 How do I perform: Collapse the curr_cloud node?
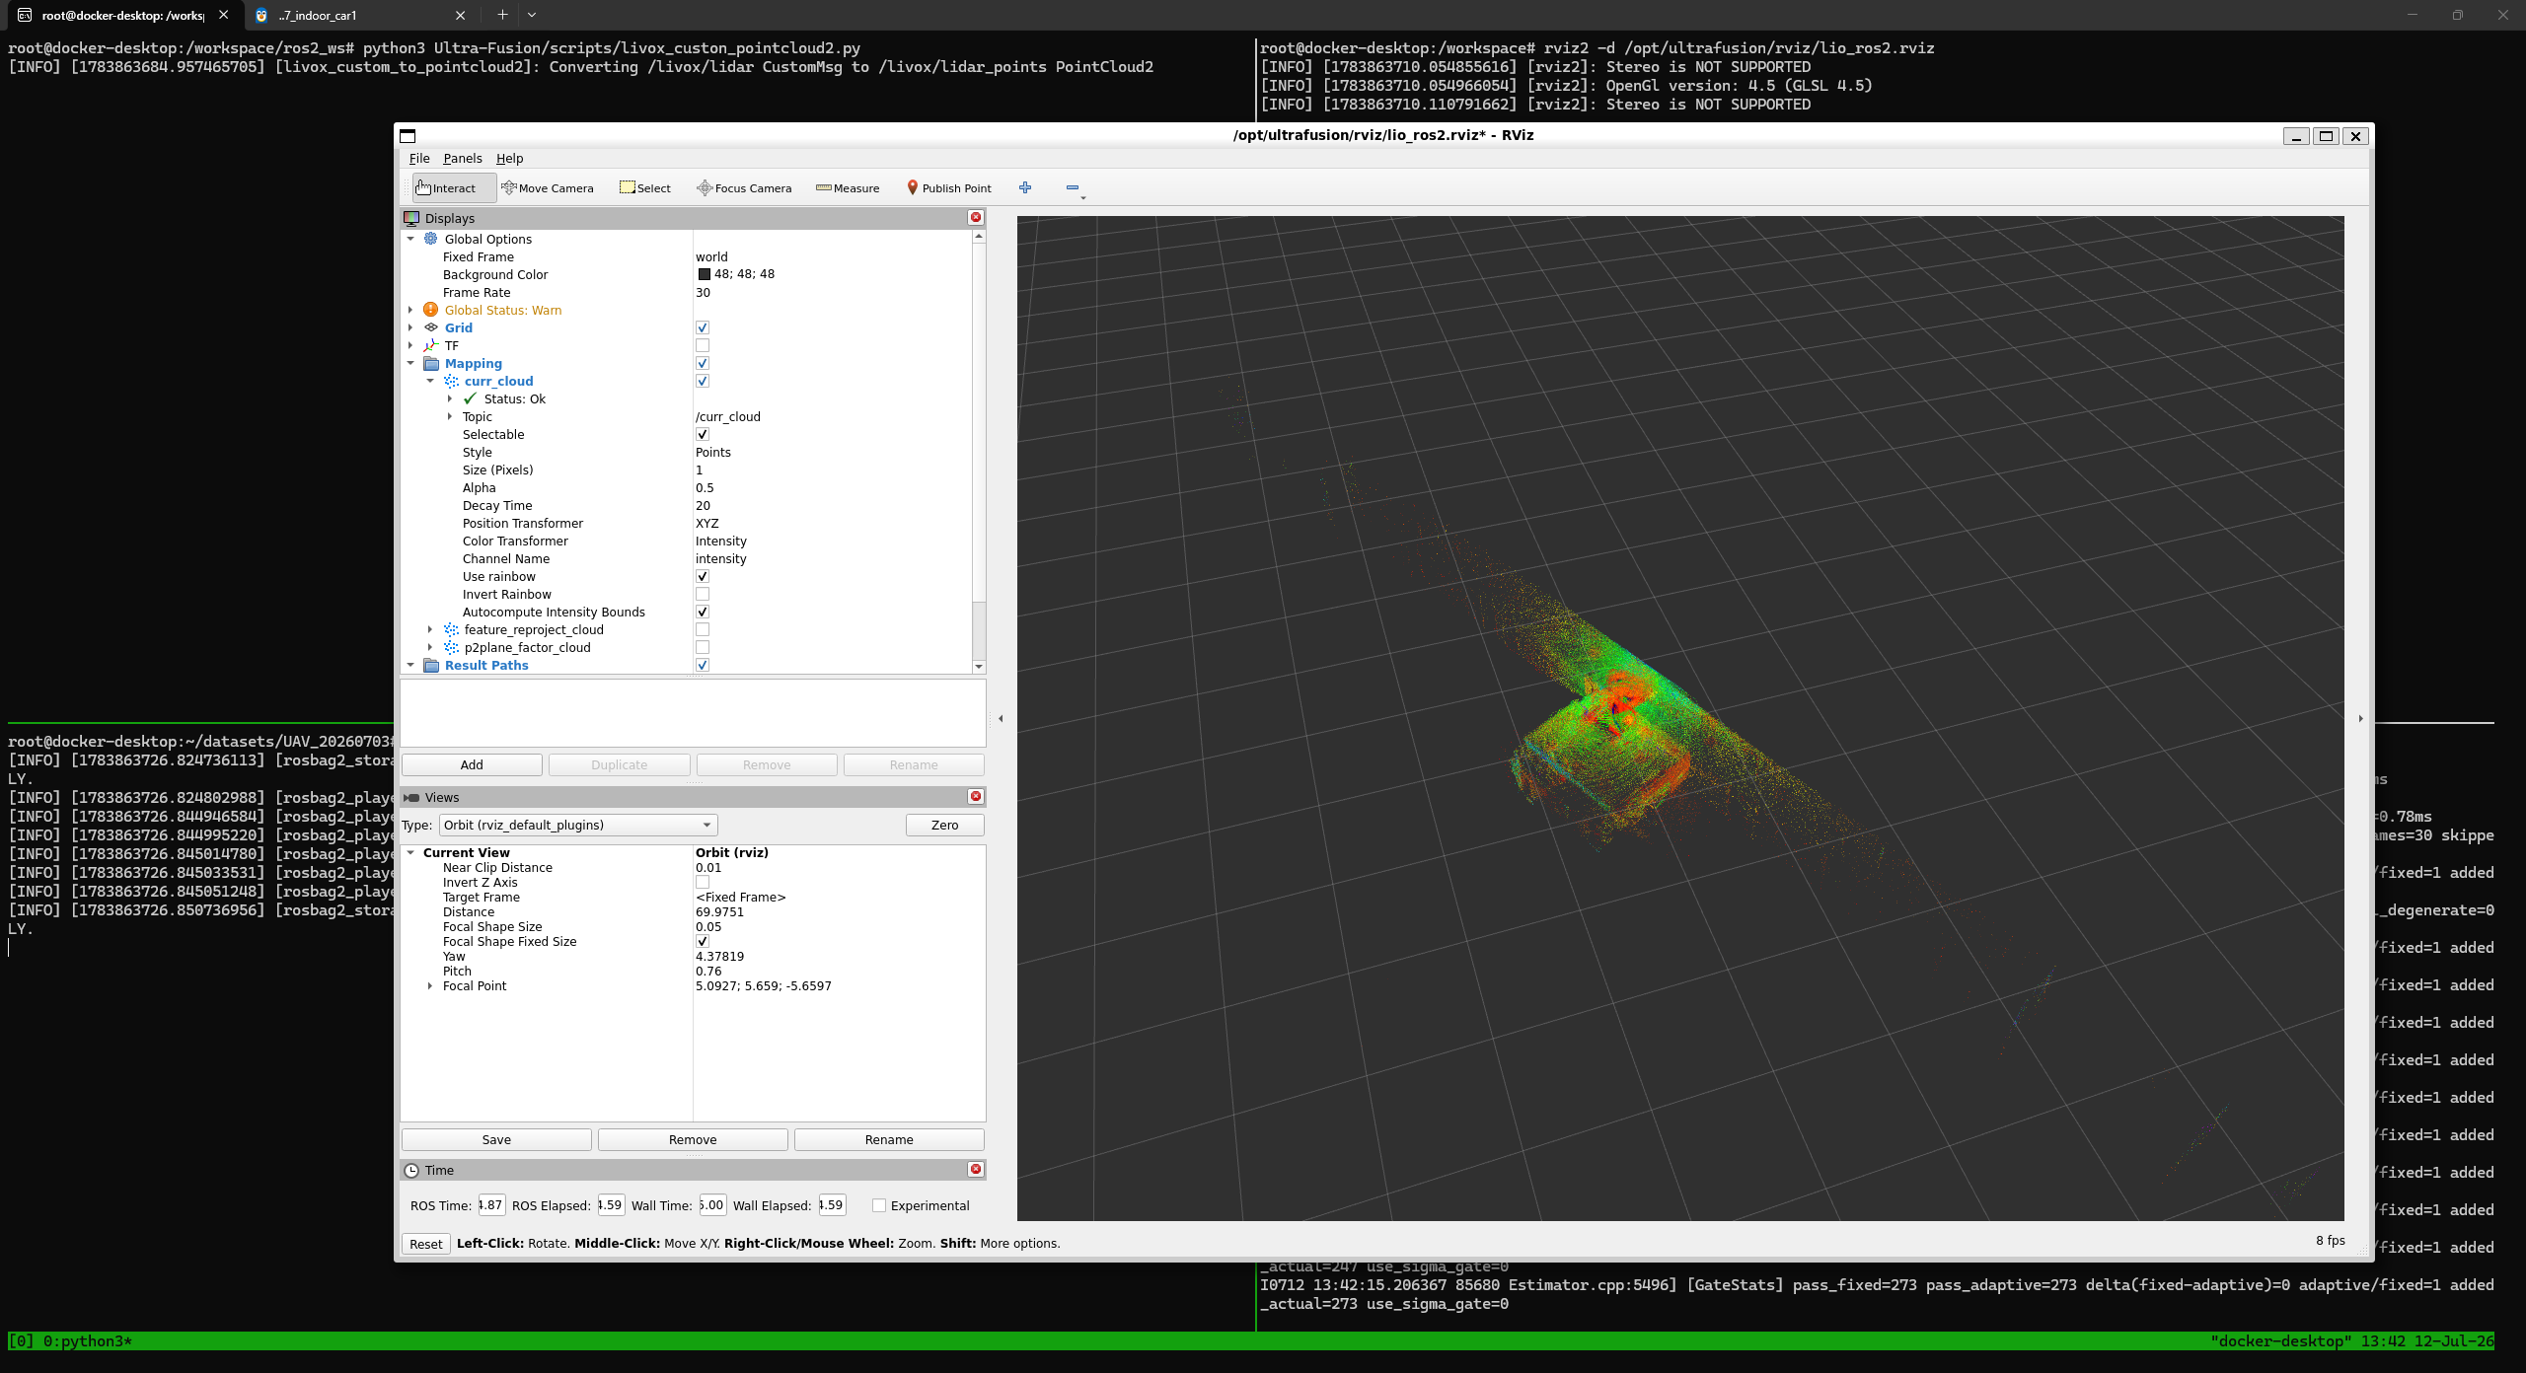(x=430, y=381)
